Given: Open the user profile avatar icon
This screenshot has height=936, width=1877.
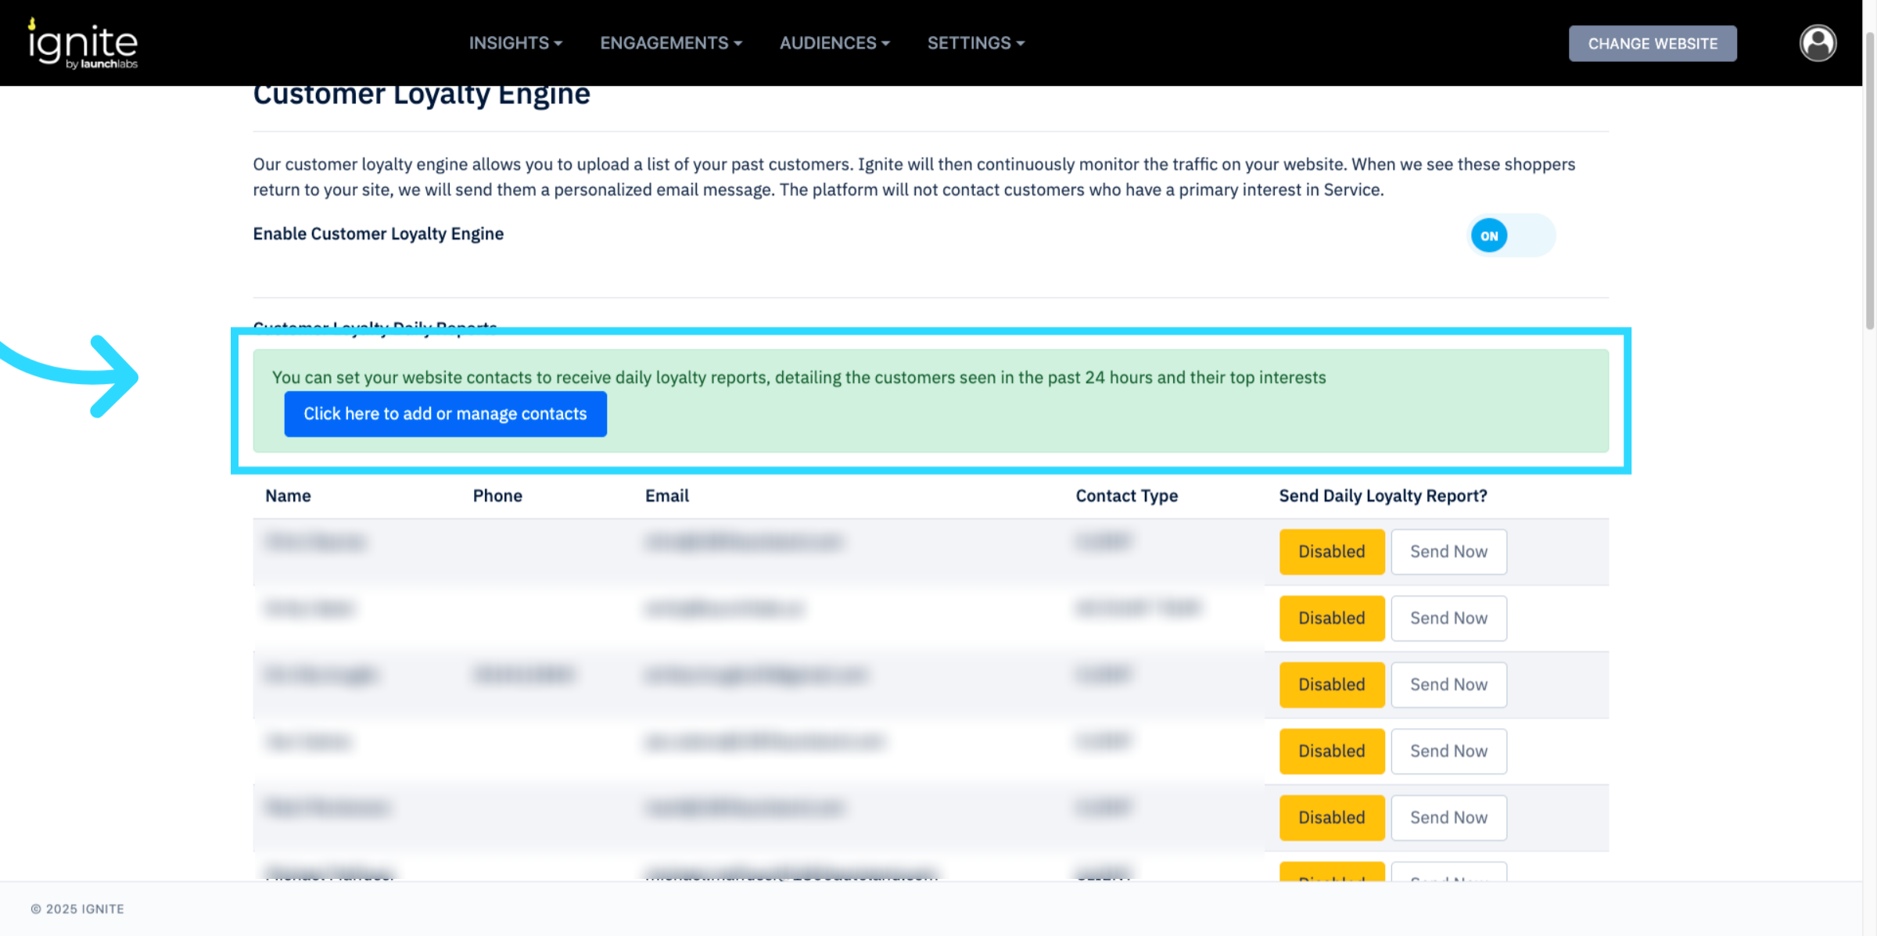Looking at the screenshot, I should [1818, 43].
